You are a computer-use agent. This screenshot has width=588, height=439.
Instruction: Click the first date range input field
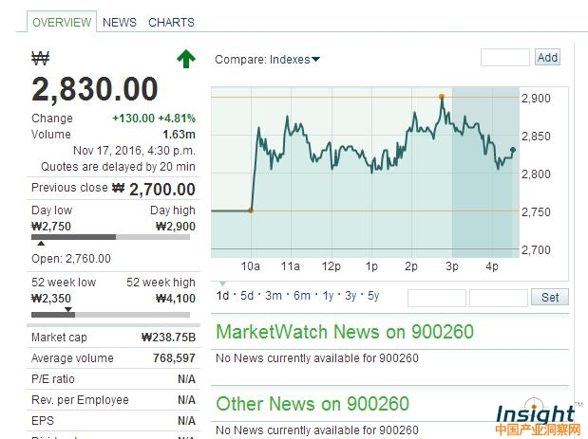pyautogui.click(x=436, y=298)
